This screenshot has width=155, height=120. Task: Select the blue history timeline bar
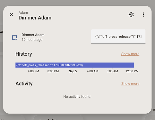[x=74, y=65]
